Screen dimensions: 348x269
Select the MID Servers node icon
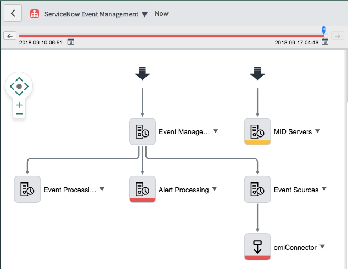pyautogui.click(x=257, y=131)
